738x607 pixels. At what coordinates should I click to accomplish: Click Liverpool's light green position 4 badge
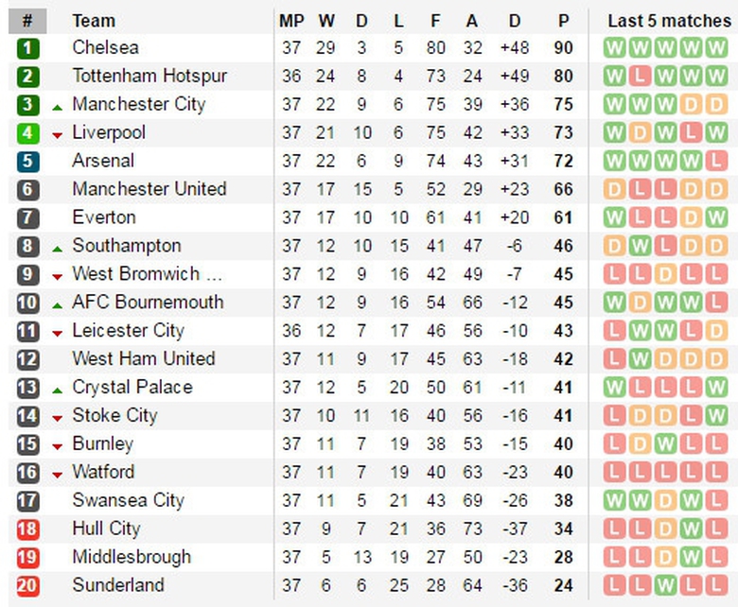[x=27, y=133]
